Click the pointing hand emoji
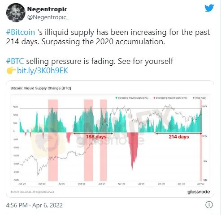This screenshot has width=221, height=215. [11, 71]
